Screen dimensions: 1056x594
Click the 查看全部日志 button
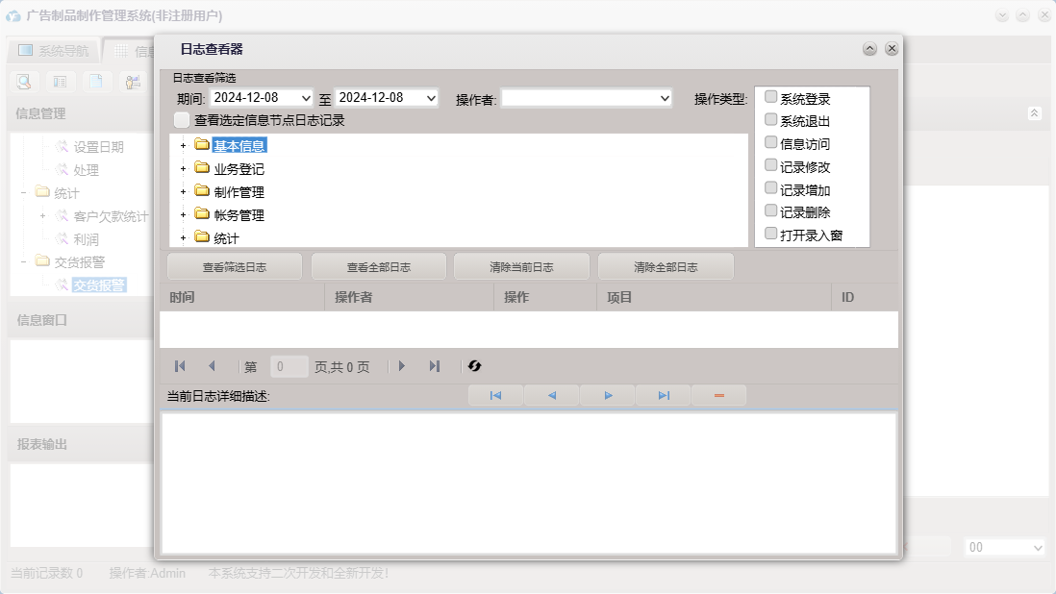pos(379,267)
